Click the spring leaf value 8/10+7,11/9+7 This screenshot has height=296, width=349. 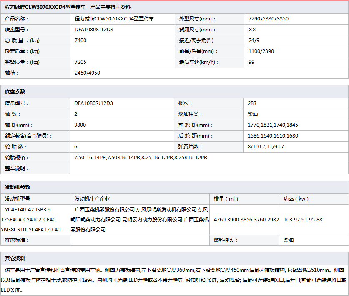click(266, 147)
